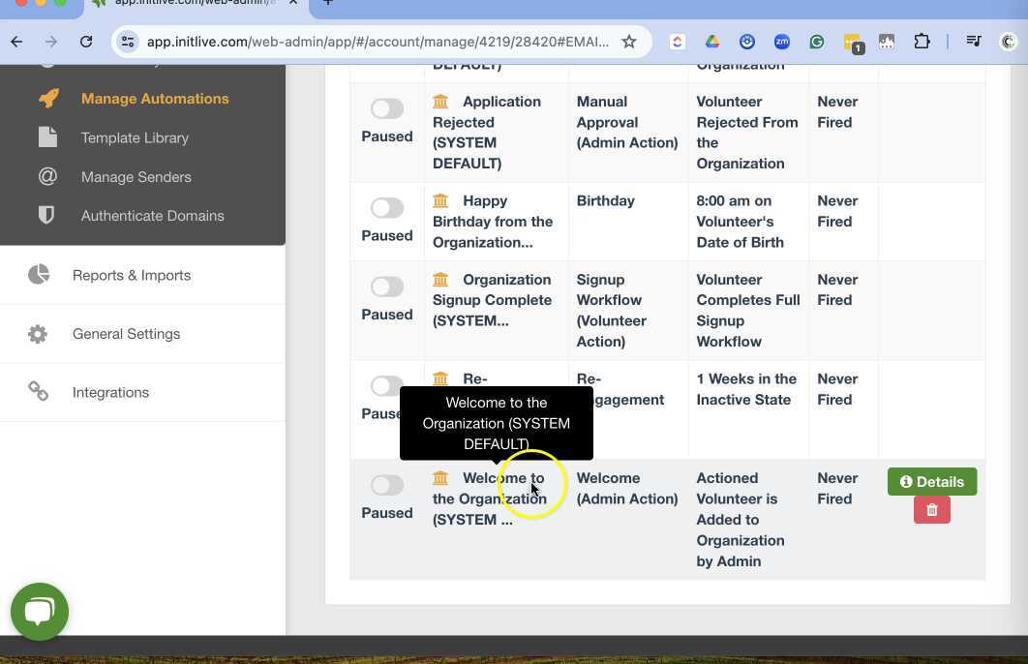
Task: Expand the Integrations sidebar section
Action: tap(110, 392)
